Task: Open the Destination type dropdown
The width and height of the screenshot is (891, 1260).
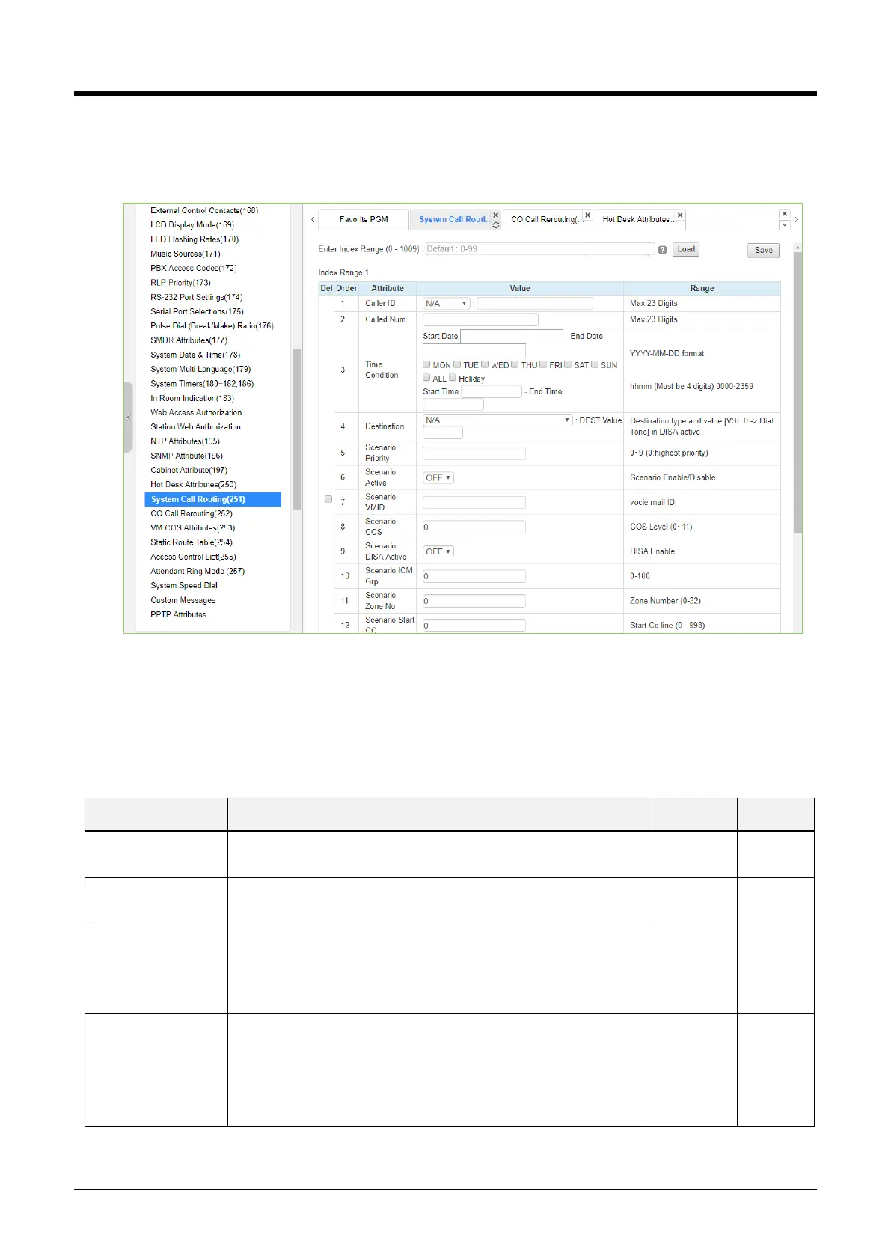Action: click(497, 420)
